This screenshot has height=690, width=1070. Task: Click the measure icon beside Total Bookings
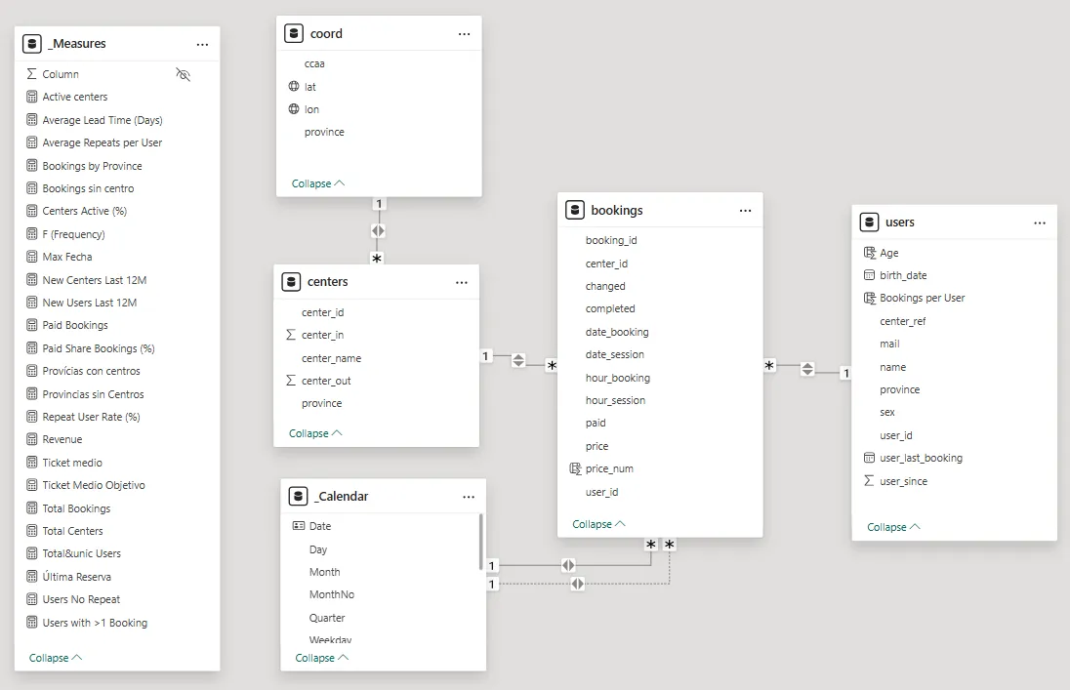(x=31, y=507)
